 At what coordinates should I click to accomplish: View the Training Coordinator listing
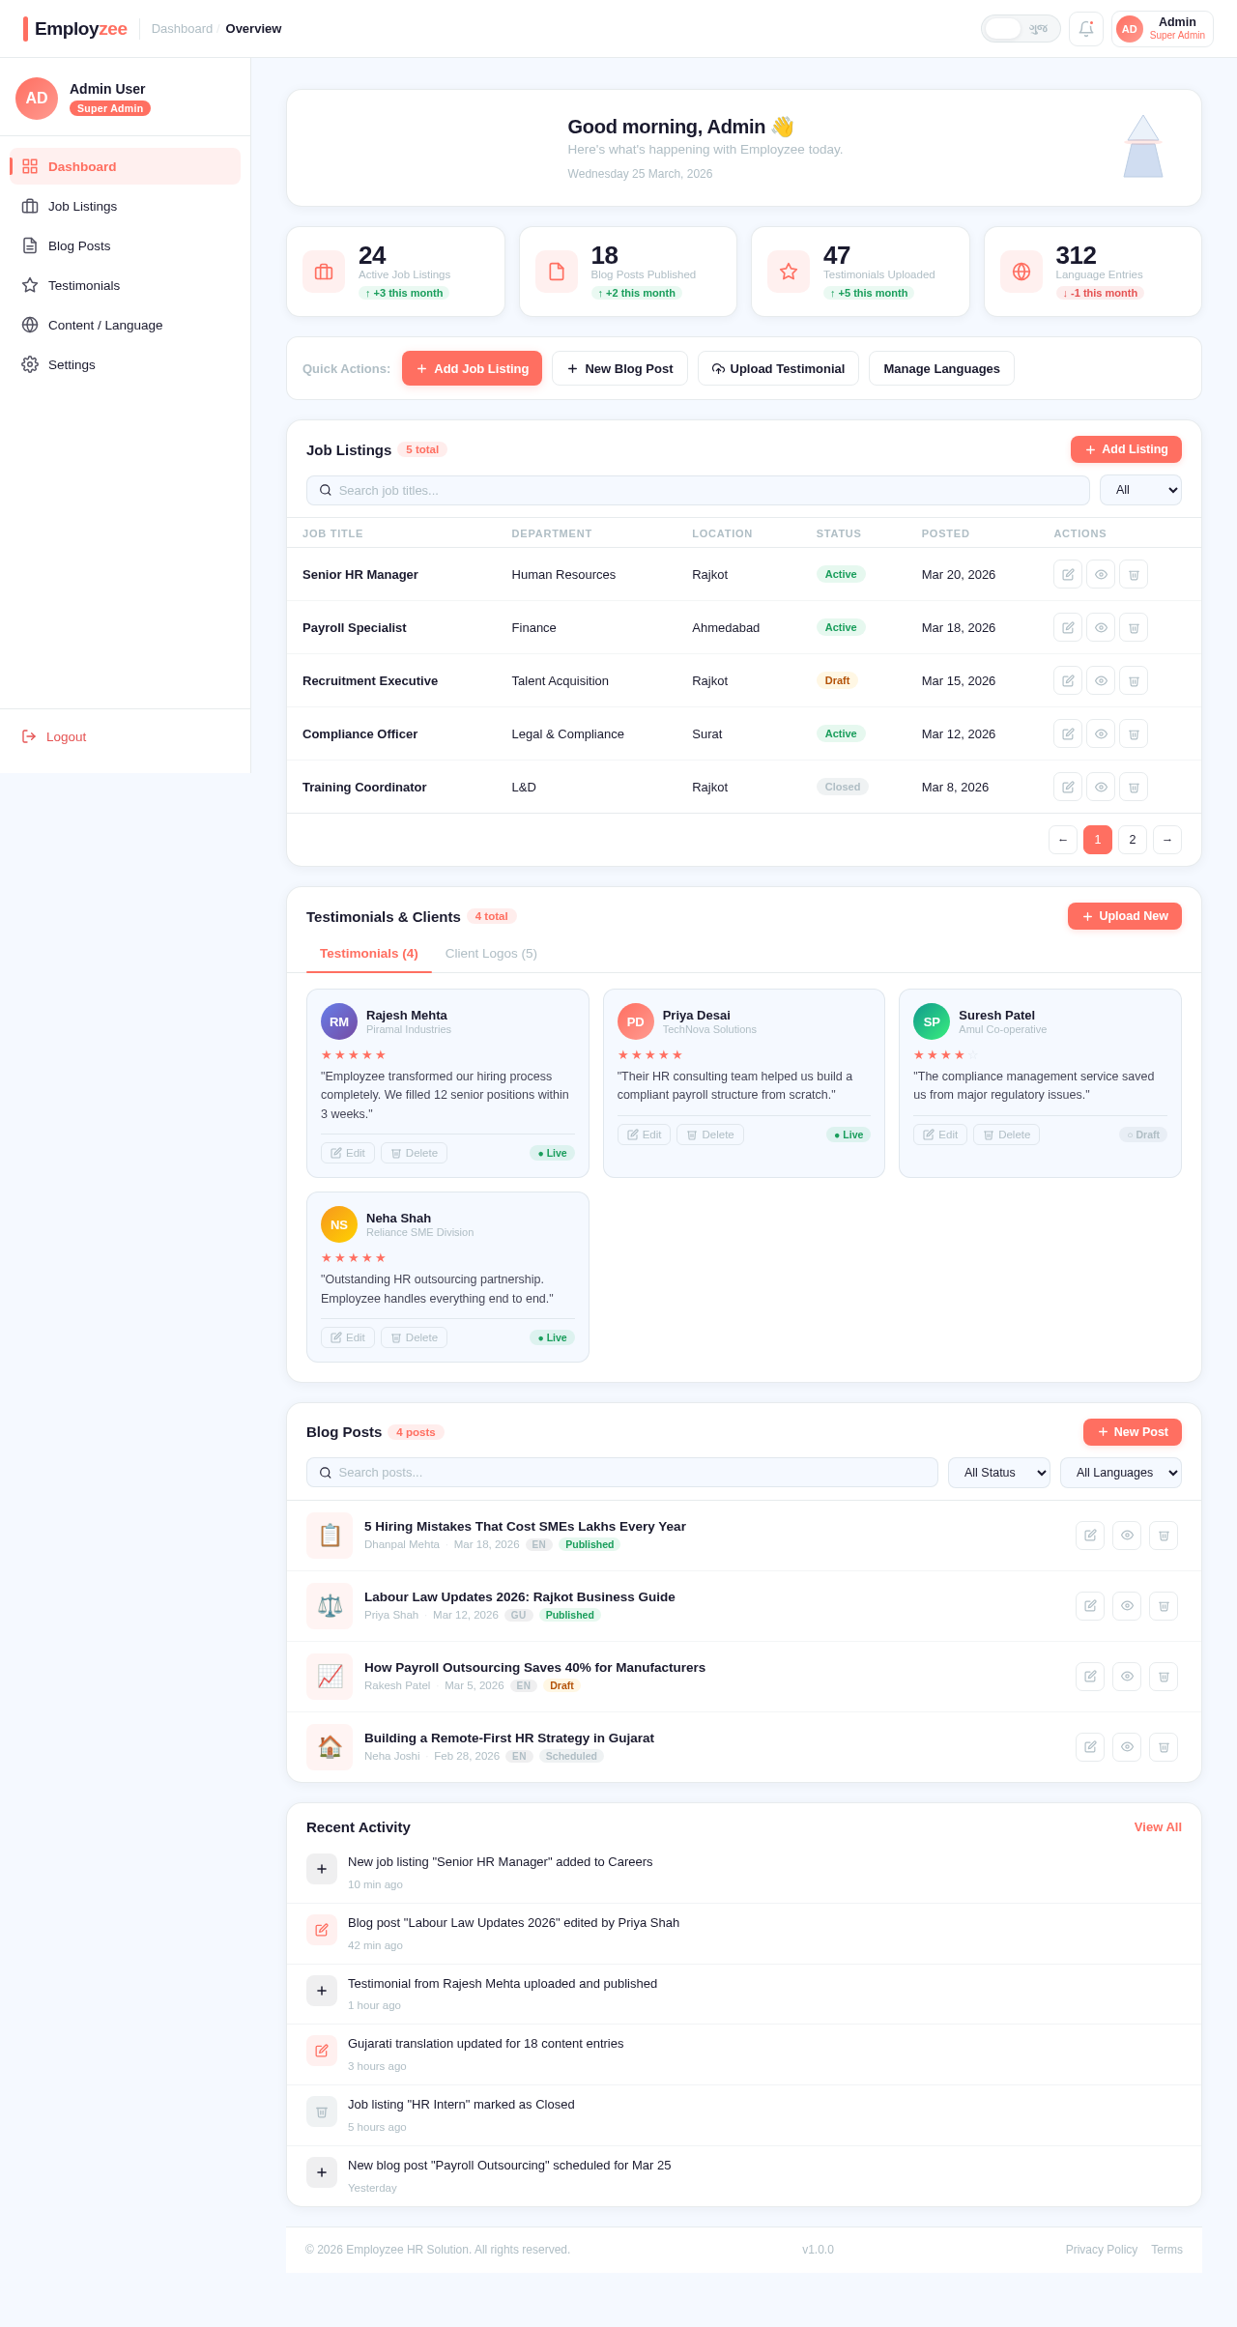pyautogui.click(x=1101, y=787)
